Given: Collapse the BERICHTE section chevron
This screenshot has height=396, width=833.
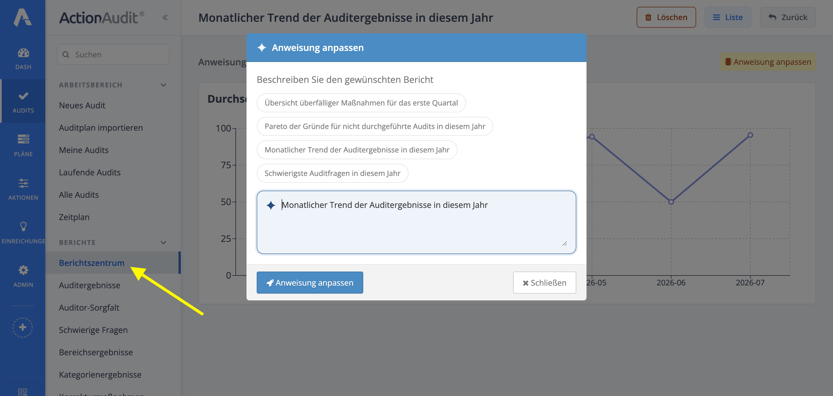Looking at the screenshot, I should [x=163, y=242].
